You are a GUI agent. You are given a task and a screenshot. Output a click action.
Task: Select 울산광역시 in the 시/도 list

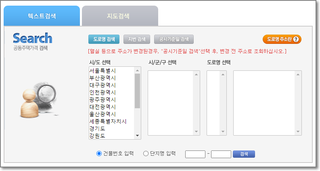pyautogui.click(x=112, y=114)
